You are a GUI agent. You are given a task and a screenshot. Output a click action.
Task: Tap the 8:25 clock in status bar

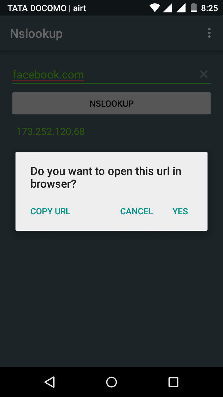point(209,8)
